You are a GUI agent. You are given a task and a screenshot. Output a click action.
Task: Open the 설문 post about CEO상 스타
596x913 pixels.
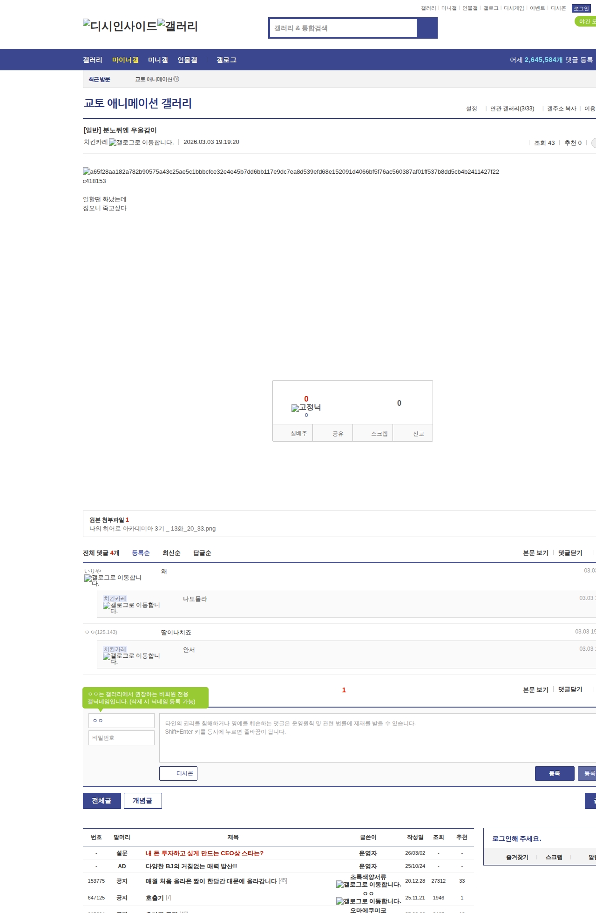(x=204, y=853)
